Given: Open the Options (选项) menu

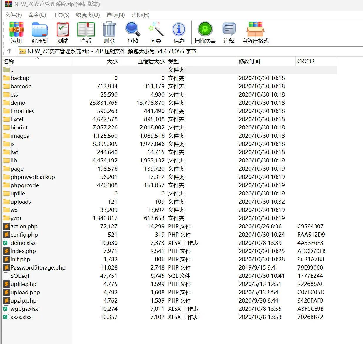Looking at the screenshot, I should click(x=116, y=15).
